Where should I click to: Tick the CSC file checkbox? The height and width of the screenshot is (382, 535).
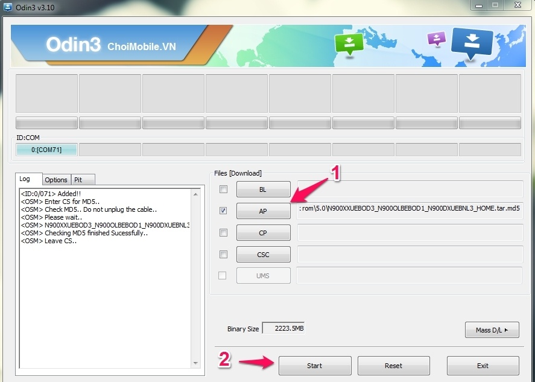pos(223,254)
